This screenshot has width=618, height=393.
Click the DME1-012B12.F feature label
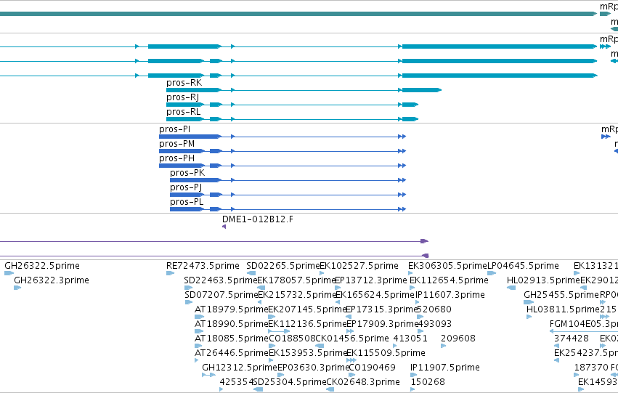click(258, 219)
